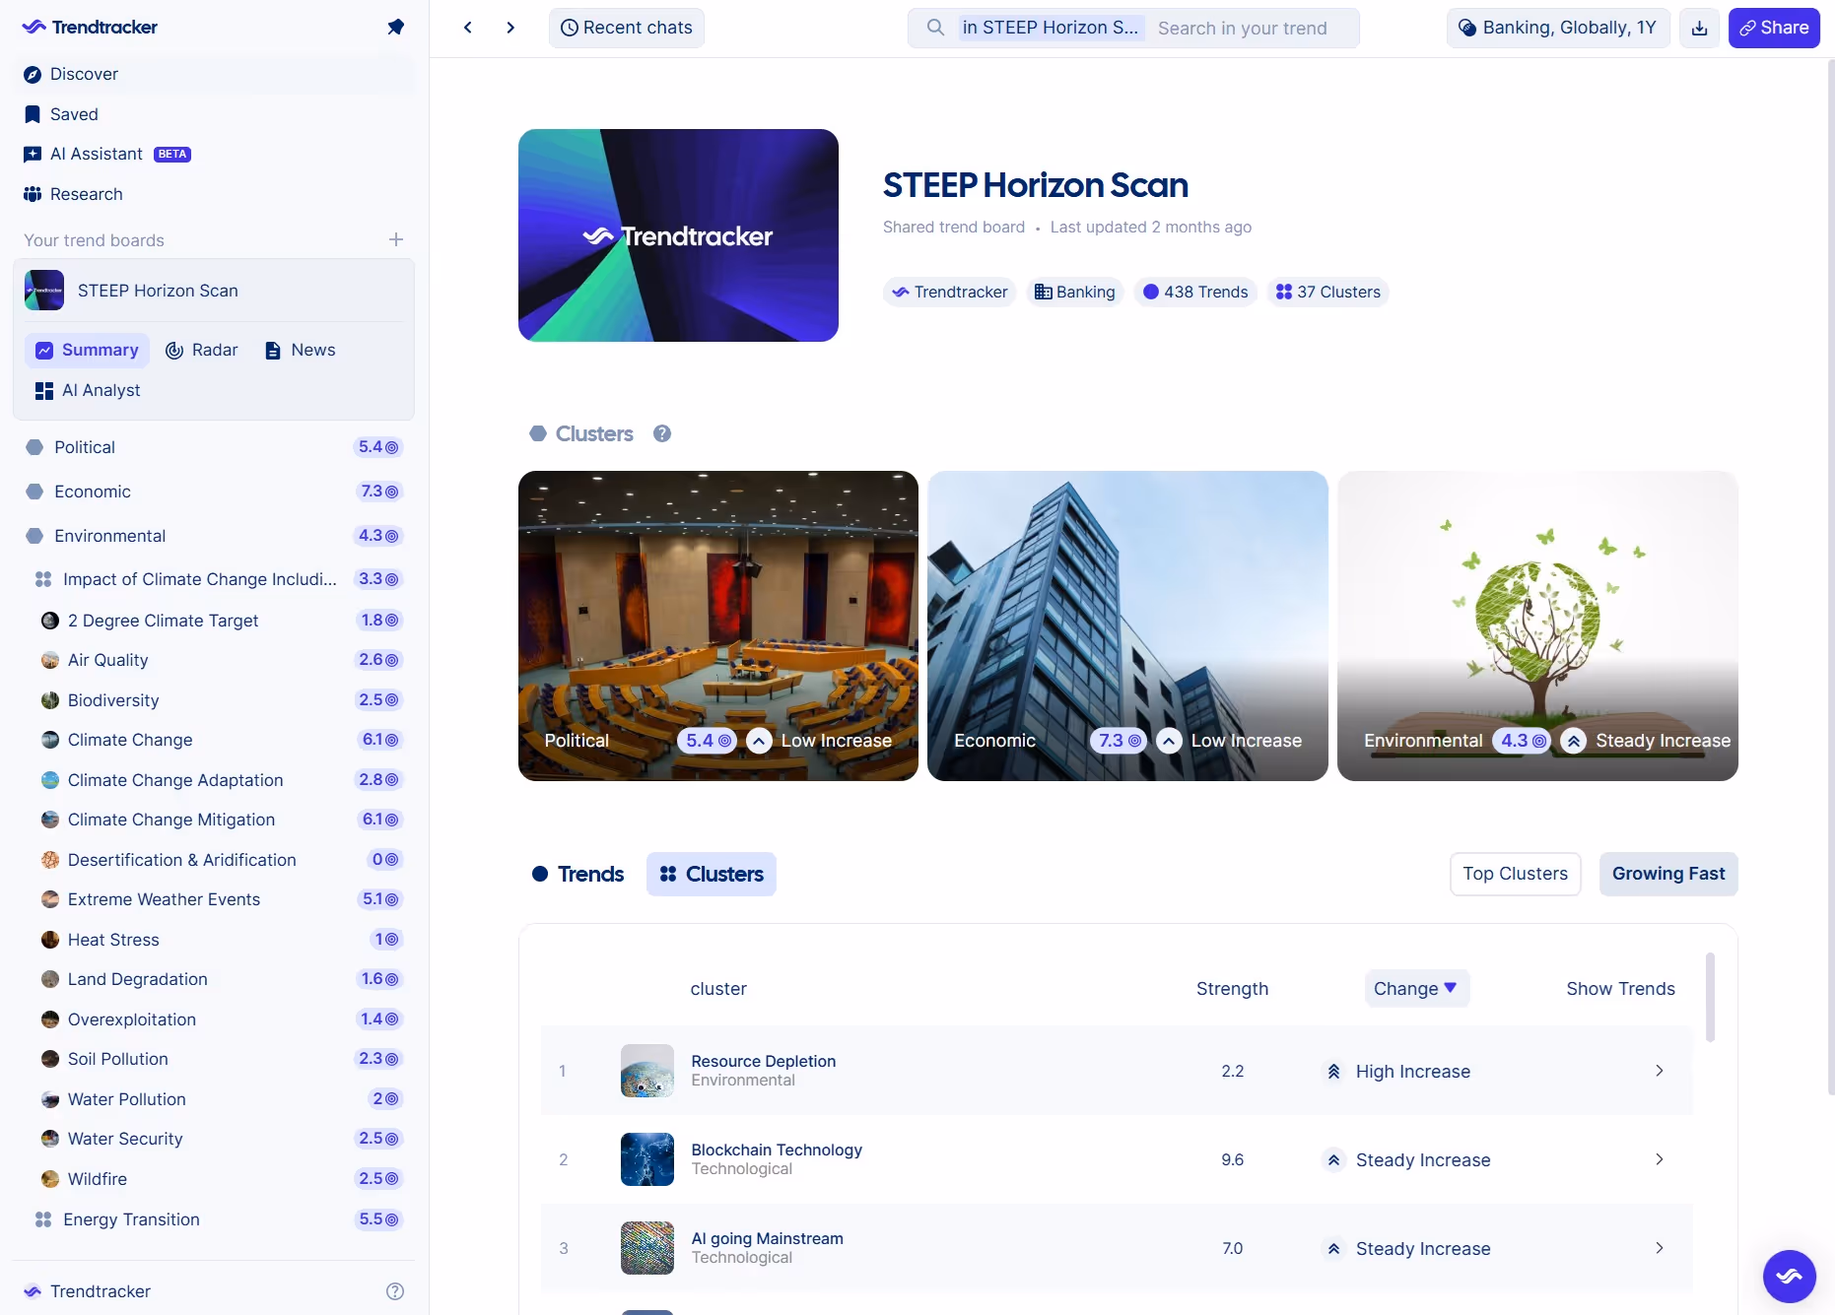Screen dimensions: 1835x1315
Task: Open the Clusters help question mark
Action: [662, 433]
